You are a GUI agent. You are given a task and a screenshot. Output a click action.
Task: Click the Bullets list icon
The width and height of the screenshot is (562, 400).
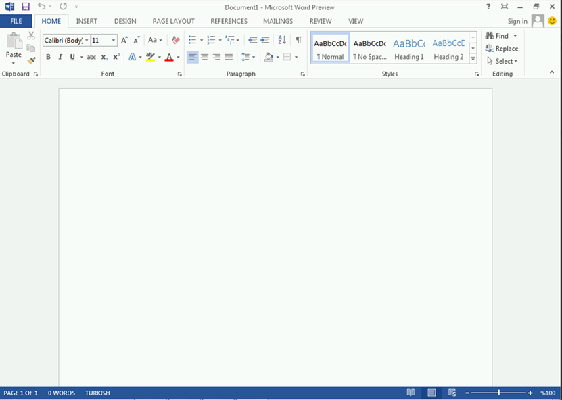tap(192, 41)
